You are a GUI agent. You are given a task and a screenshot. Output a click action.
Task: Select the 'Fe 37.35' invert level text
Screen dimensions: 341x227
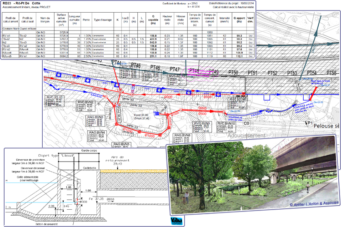tap(97, 199)
